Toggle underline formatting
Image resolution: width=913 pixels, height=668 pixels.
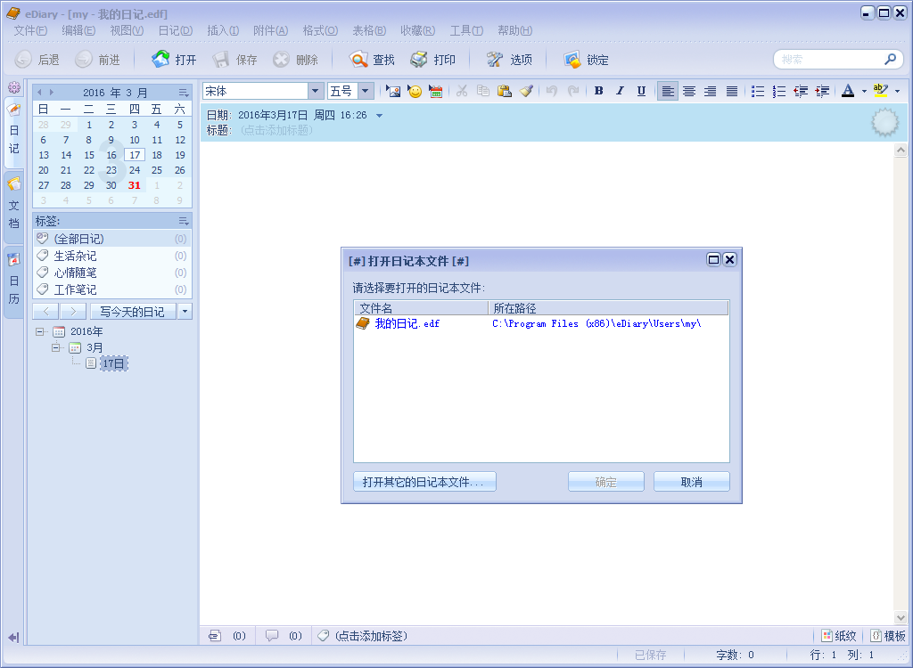641,91
